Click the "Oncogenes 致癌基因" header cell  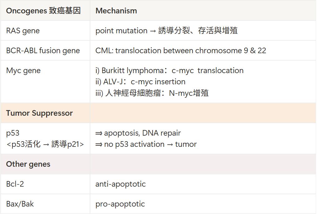tap(43, 11)
